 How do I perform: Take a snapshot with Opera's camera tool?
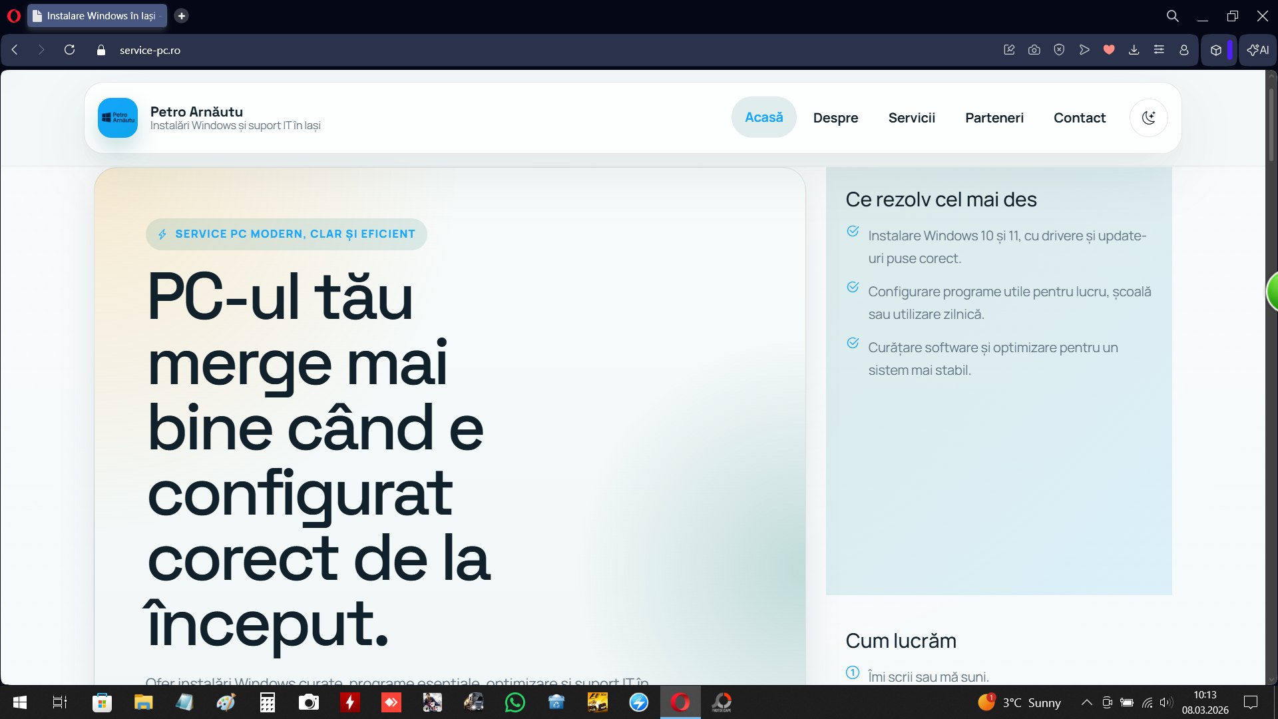click(x=1034, y=50)
